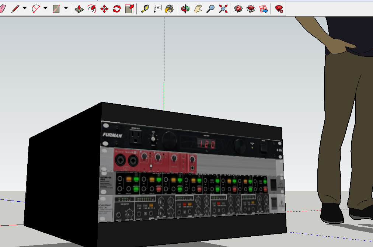373x247 pixels.
Task: Select the Line pencil tool
Action: click(x=15, y=9)
